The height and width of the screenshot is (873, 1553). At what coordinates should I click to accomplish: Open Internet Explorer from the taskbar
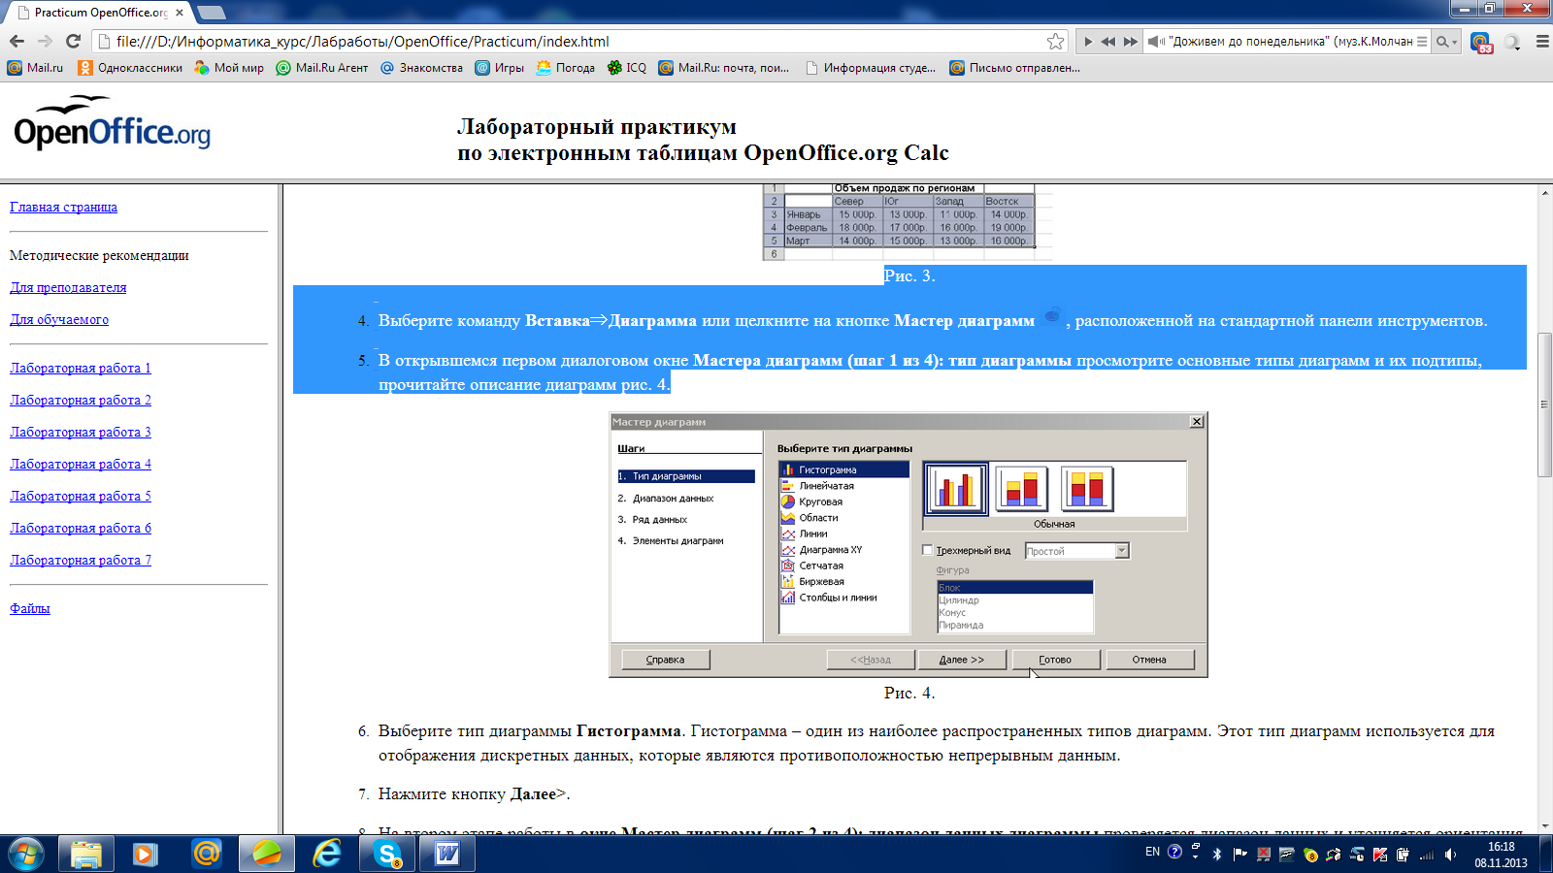pos(327,854)
